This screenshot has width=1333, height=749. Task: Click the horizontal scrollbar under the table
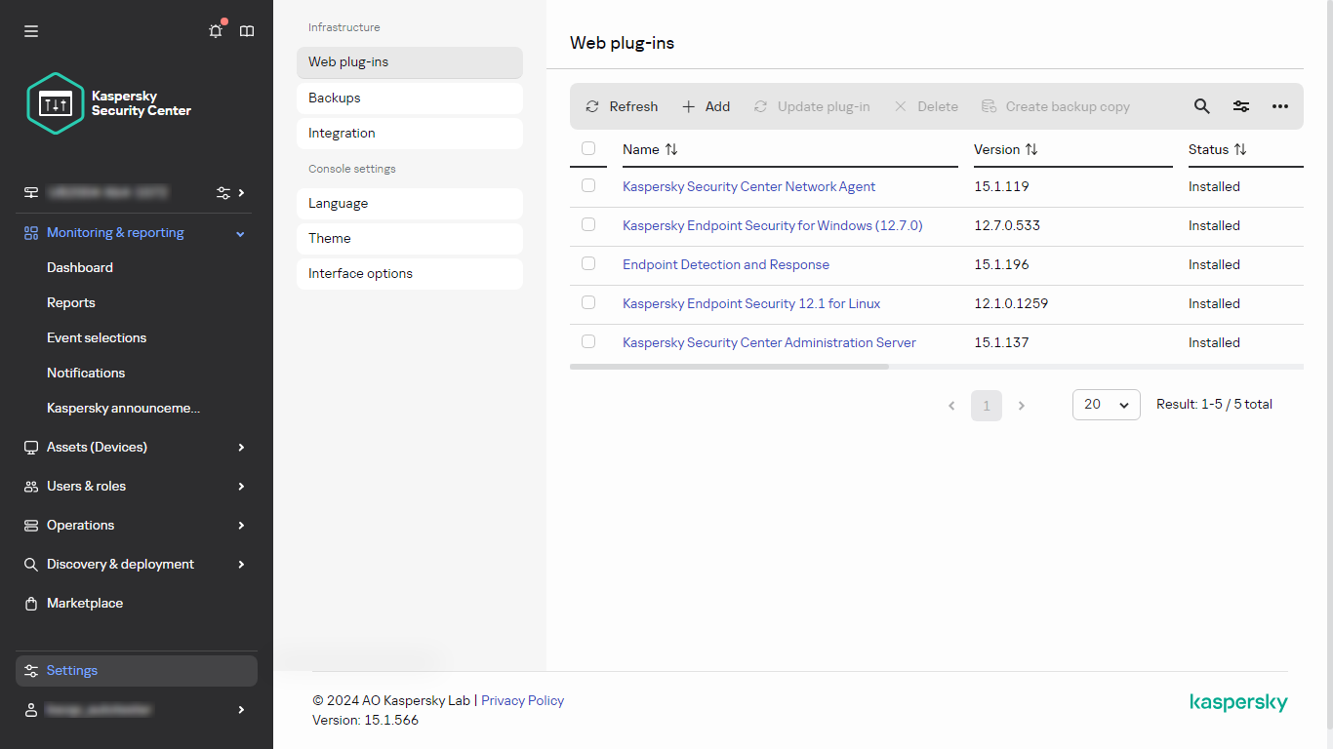tap(729, 367)
